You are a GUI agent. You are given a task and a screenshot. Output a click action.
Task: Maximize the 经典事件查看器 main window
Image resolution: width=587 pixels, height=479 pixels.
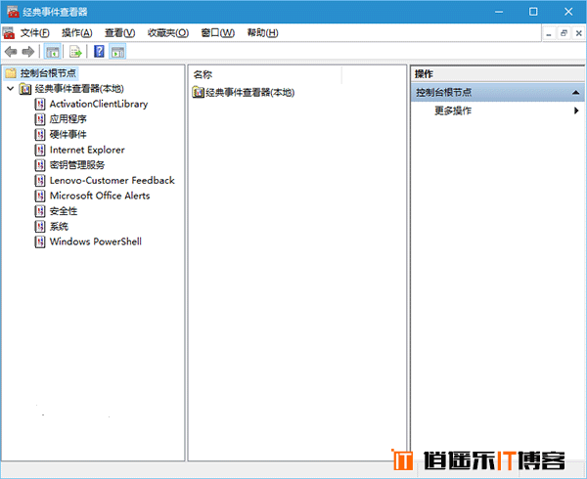[x=533, y=12]
